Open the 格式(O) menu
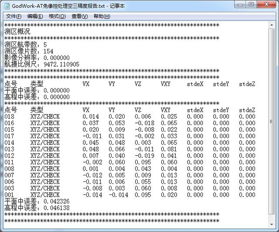 [x=57, y=16]
